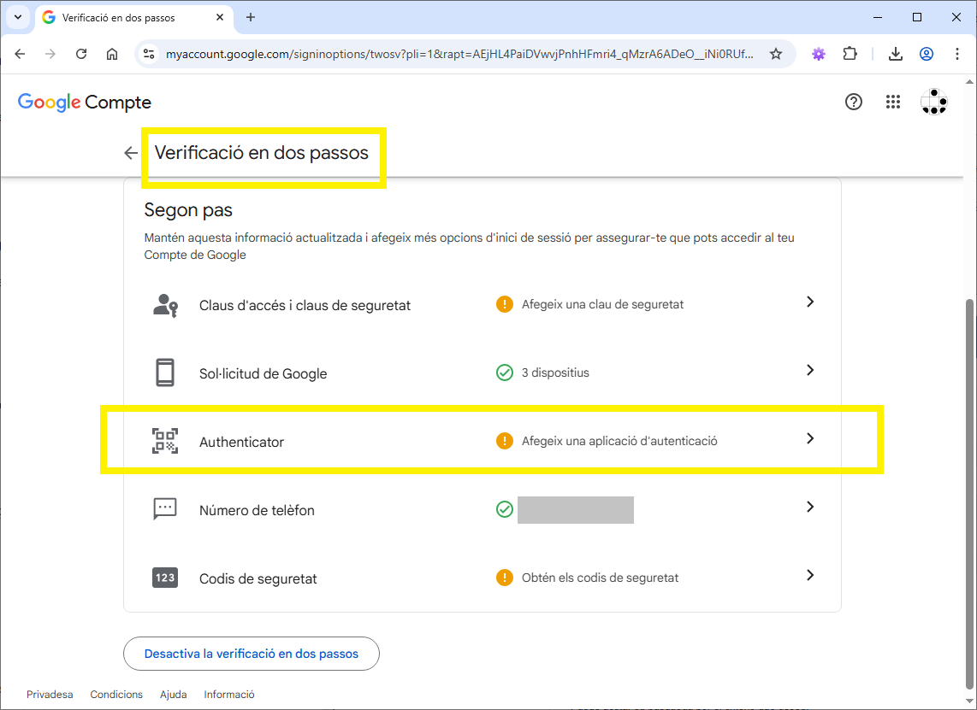Open the Google apps grid
The width and height of the screenshot is (977, 710).
893,102
